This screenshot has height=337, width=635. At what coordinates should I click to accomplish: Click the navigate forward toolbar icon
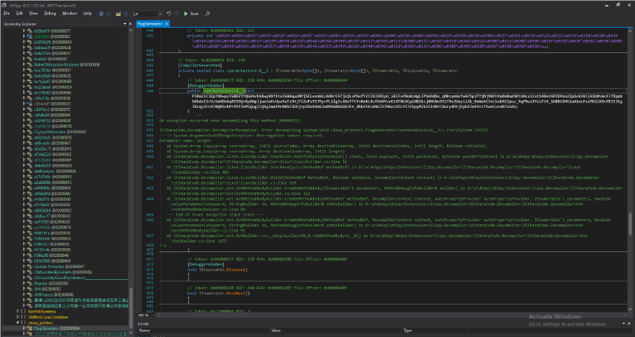[108, 13]
